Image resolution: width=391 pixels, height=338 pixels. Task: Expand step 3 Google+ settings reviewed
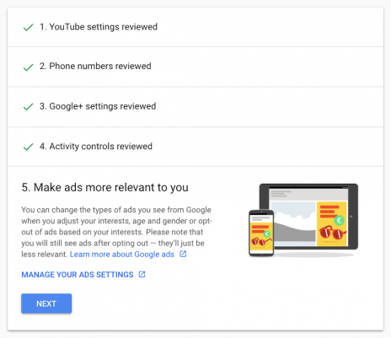coord(195,107)
